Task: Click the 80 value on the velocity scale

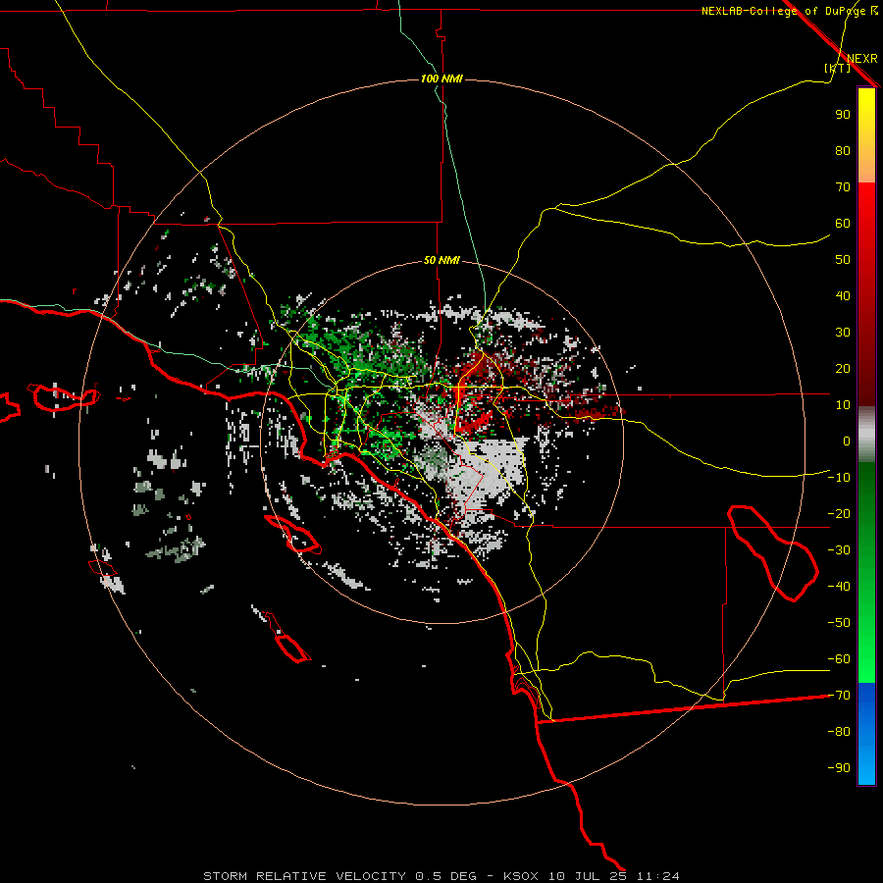Action: [x=843, y=151]
